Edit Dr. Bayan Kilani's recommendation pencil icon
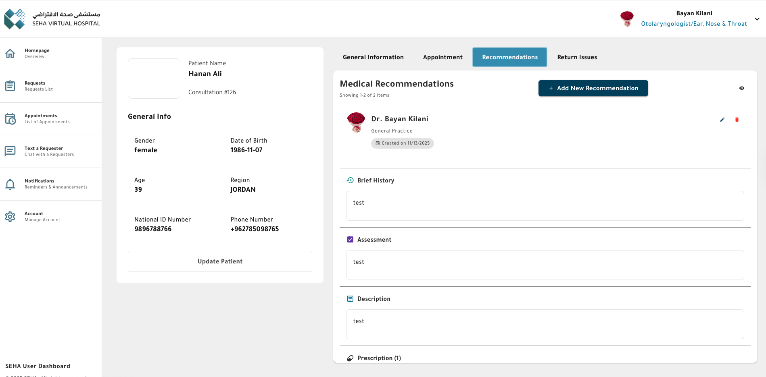 (722, 120)
